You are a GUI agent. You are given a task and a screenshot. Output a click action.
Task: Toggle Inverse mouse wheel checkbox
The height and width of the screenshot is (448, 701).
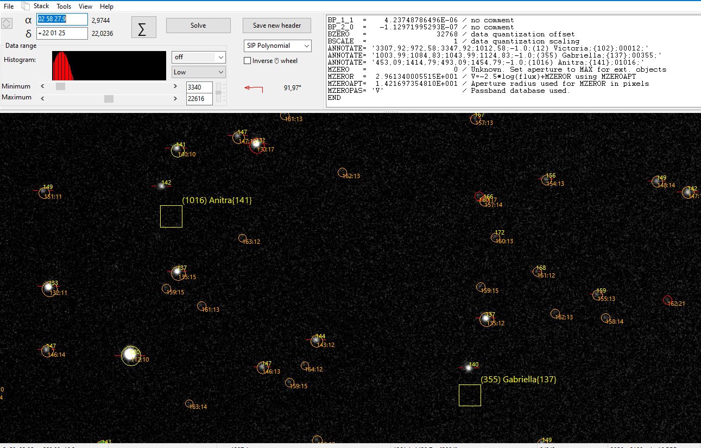coord(248,61)
